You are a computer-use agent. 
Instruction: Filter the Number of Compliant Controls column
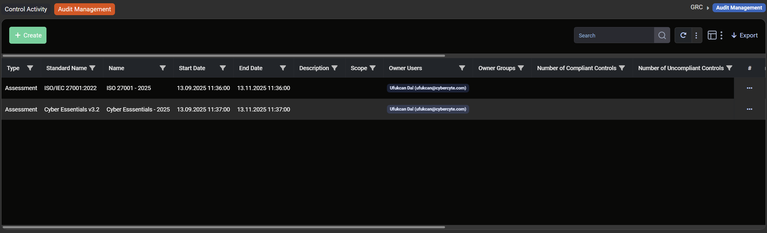622,68
